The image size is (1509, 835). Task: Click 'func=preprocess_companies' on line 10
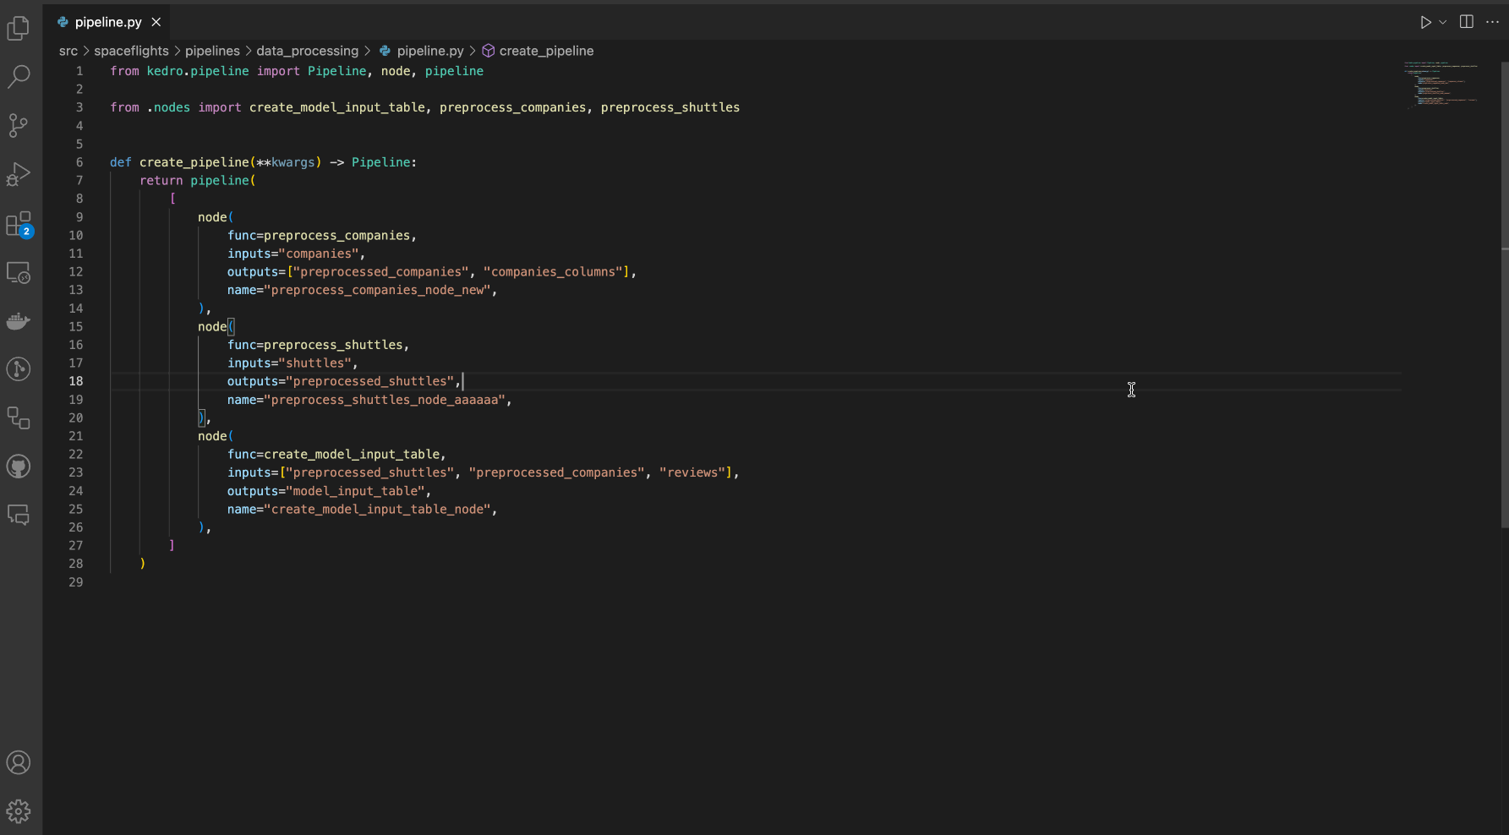pyautogui.click(x=319, y=235)
